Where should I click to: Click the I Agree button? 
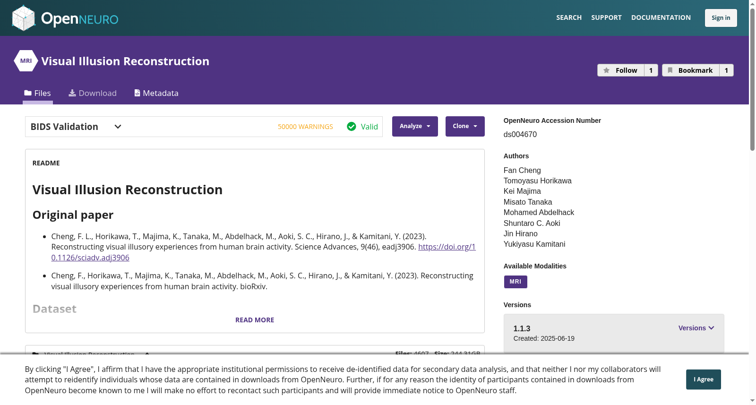point(704,379)
